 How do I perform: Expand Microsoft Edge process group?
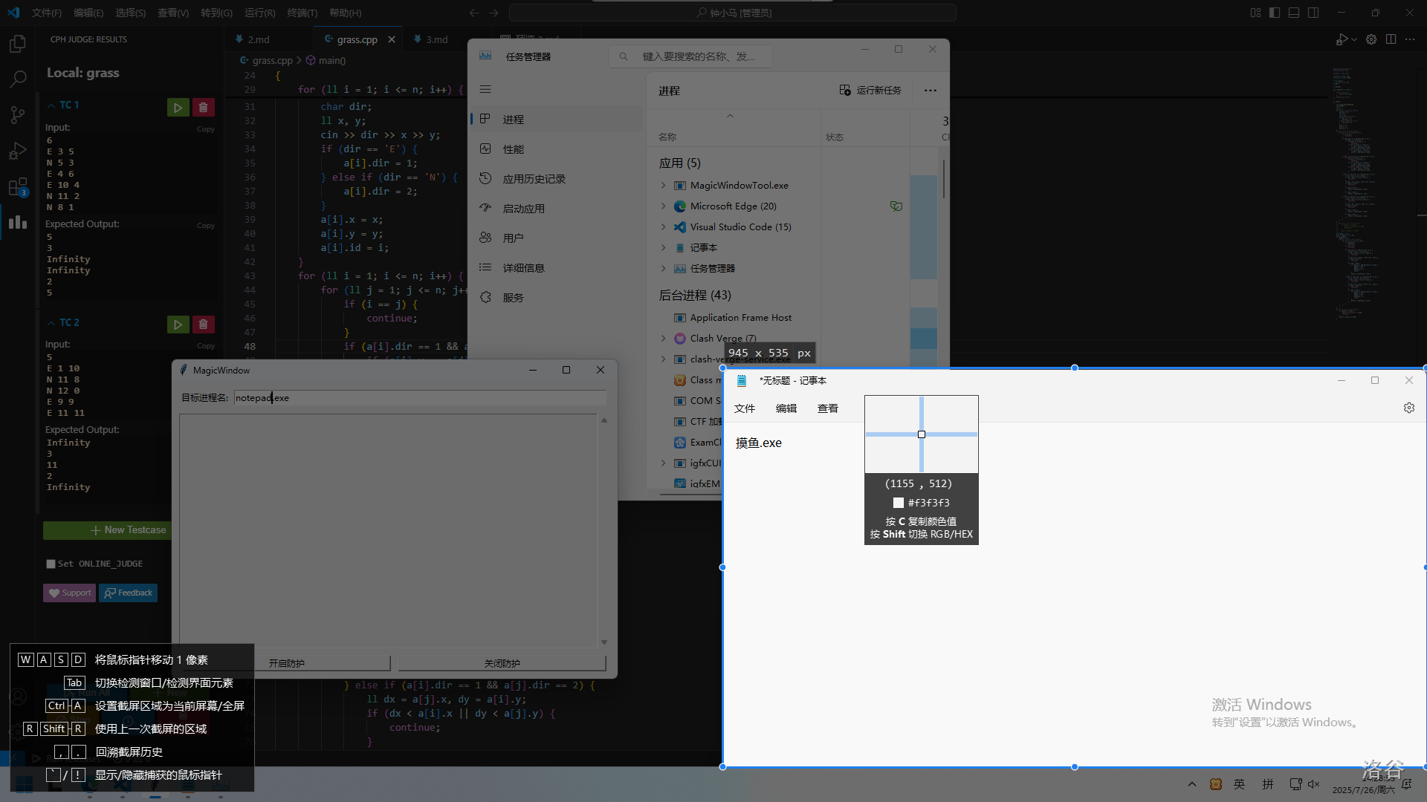tap(664, 206)
